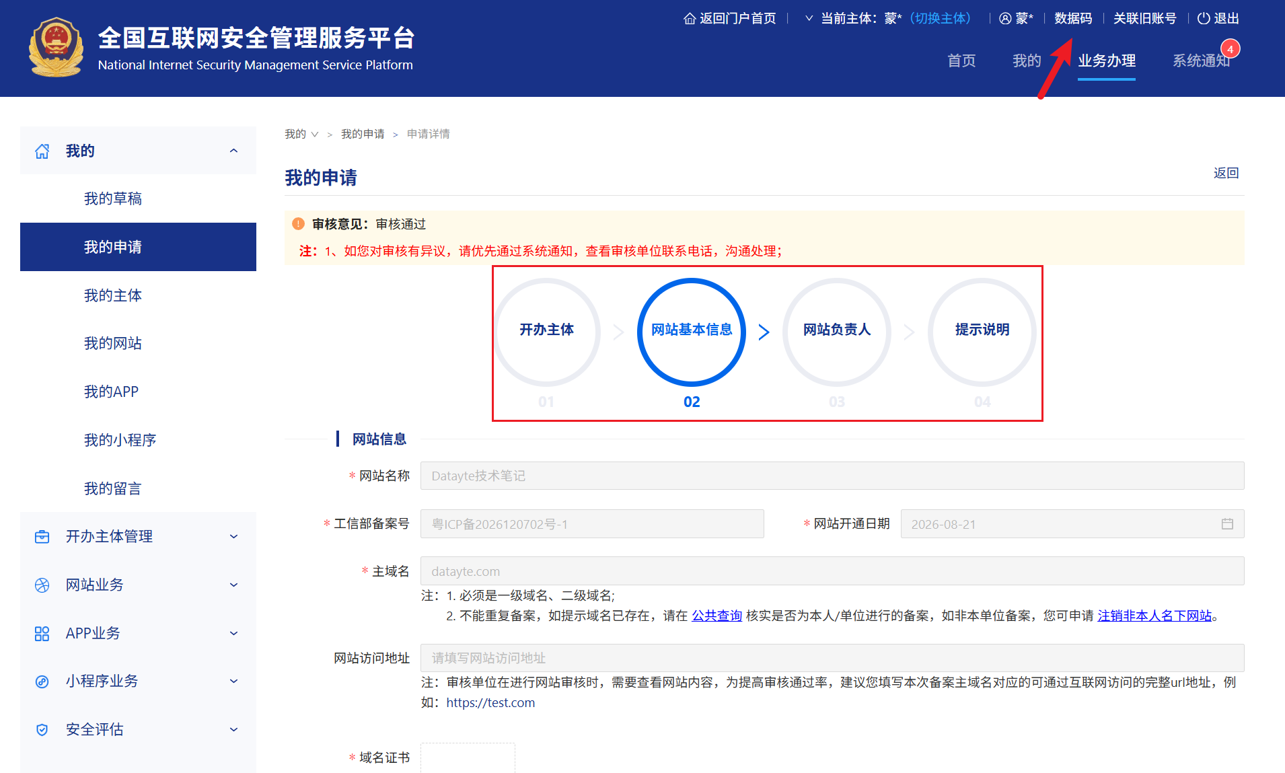Click the blue arrow after 网站基本信息 step
Viewport: 1285px width, 773px height.
click(764, 332)
